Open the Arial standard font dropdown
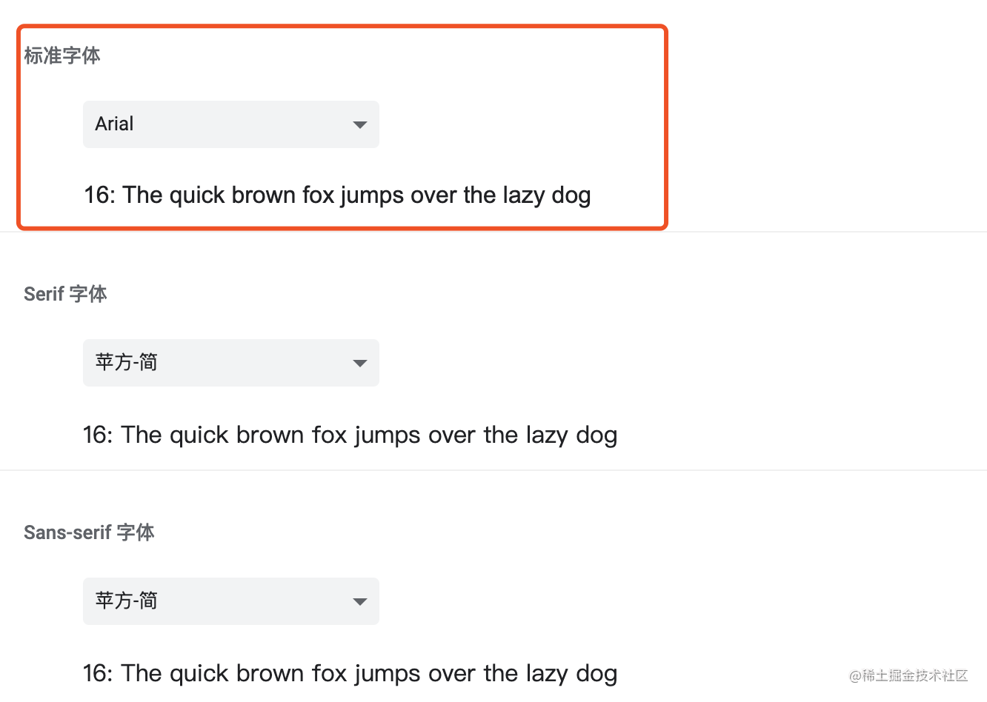 pyautogui.click(x=231, y=124)
